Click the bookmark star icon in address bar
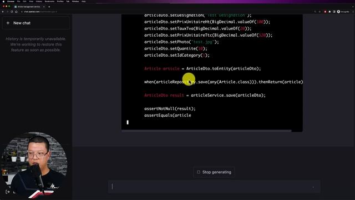Viewport: 355px width, 200px height. [319, 12]
